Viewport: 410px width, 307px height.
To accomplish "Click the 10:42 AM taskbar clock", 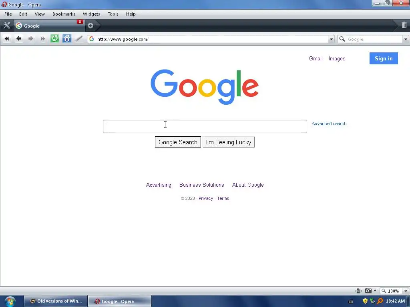I will coord(395,301).
